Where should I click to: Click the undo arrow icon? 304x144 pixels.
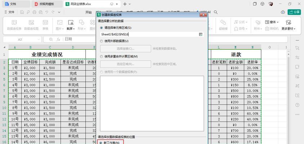click(47, 12)
